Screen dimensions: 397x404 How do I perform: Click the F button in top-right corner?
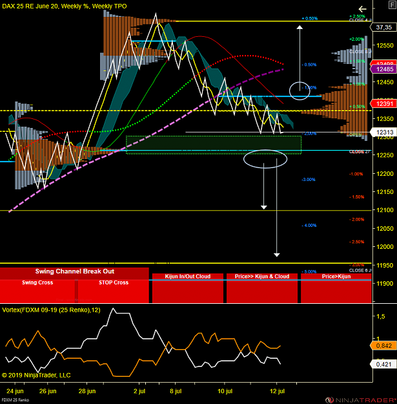coord(392,5)
